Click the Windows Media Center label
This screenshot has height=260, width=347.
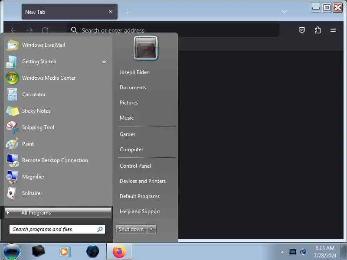point(49,78)
